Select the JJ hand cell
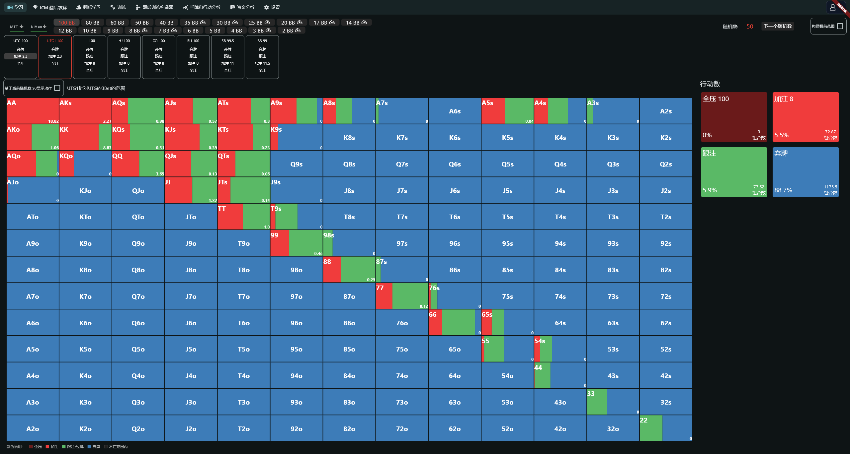 [191, 190]
